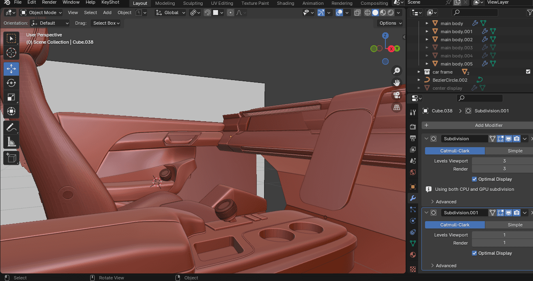Switch to the Sculpting workspace tab
This screenshot has width=533, height=281.
tap(192, 3)
